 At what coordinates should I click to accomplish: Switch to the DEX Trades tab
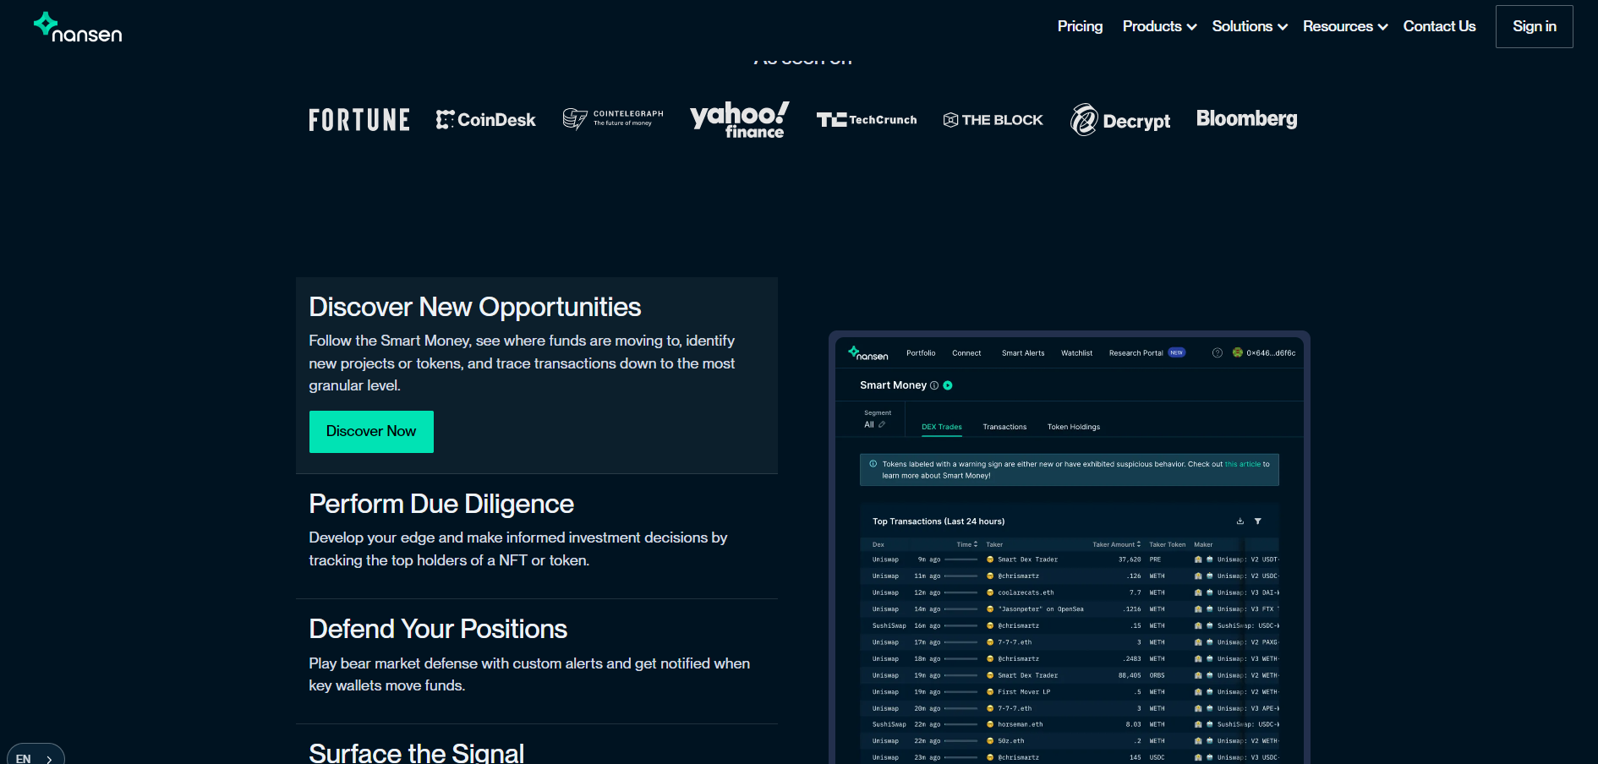942,427
